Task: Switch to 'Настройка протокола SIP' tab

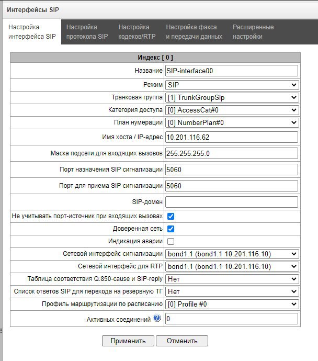Action: pyautogui.click(x=87, y=32)
